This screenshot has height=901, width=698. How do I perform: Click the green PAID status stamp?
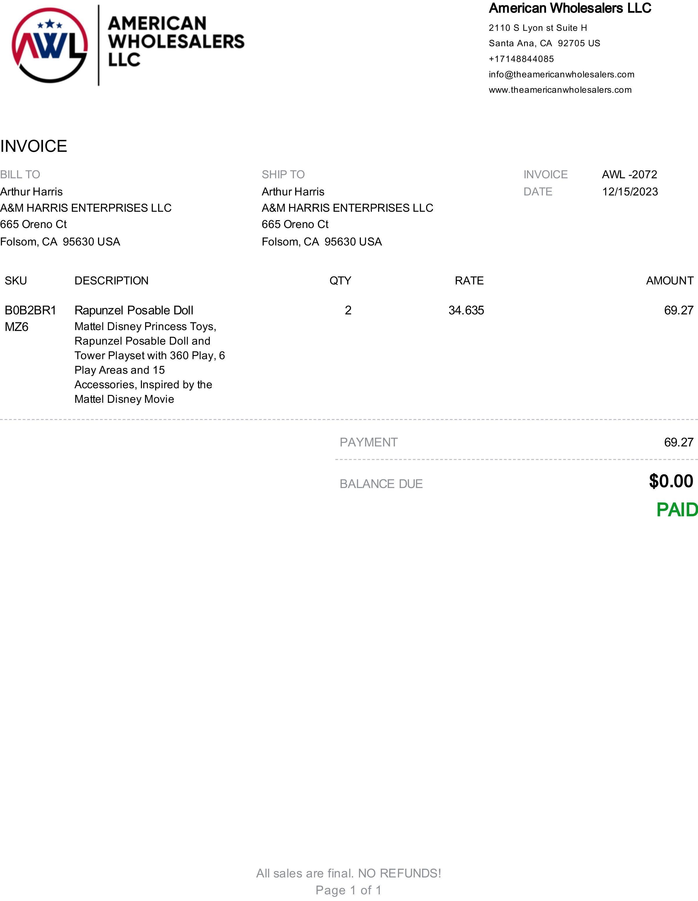(x=677, y=510)
